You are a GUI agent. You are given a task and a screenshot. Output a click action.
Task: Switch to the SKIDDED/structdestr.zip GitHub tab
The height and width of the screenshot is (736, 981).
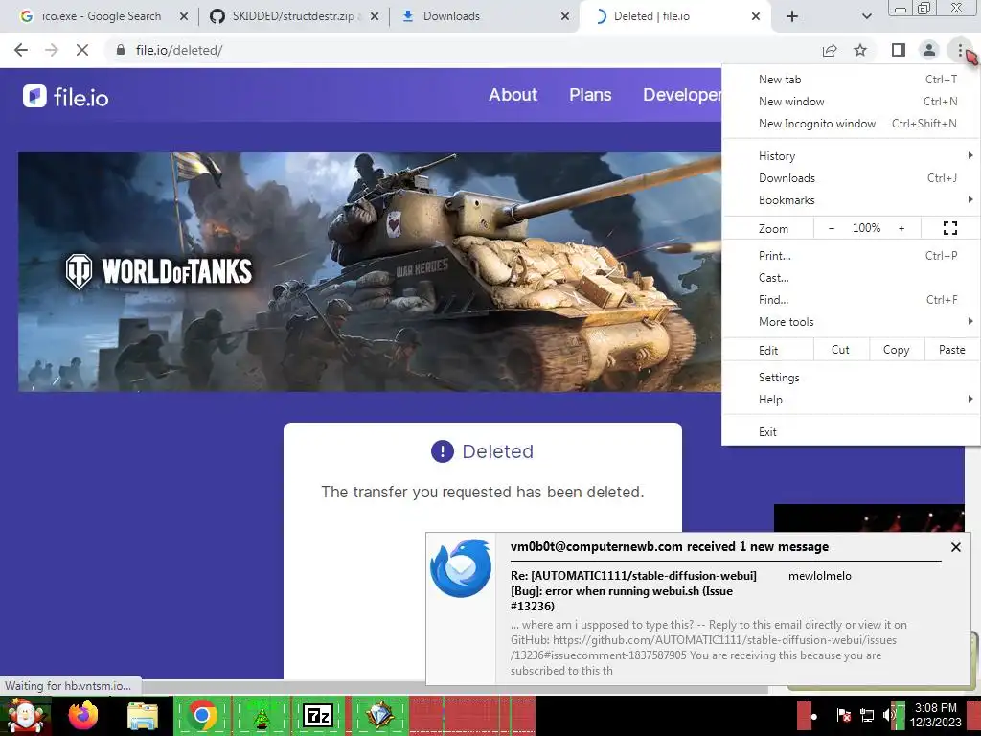click(x=293, y=16)
